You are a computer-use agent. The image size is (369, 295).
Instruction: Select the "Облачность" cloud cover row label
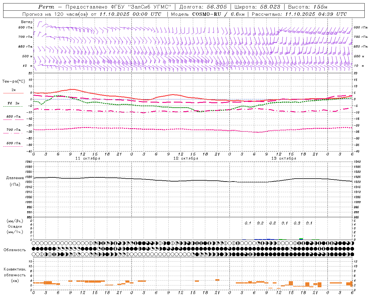[x=15, y=250]
